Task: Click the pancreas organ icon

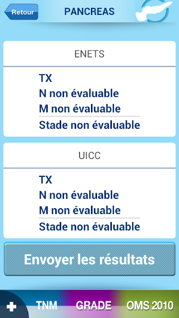Action: pyautogui.click(x=154, y=11)
